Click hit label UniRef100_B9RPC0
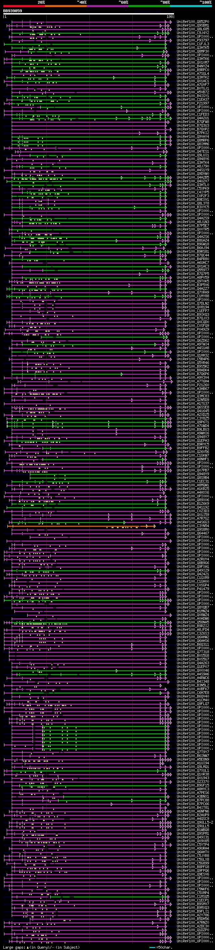 click(193, 70)
